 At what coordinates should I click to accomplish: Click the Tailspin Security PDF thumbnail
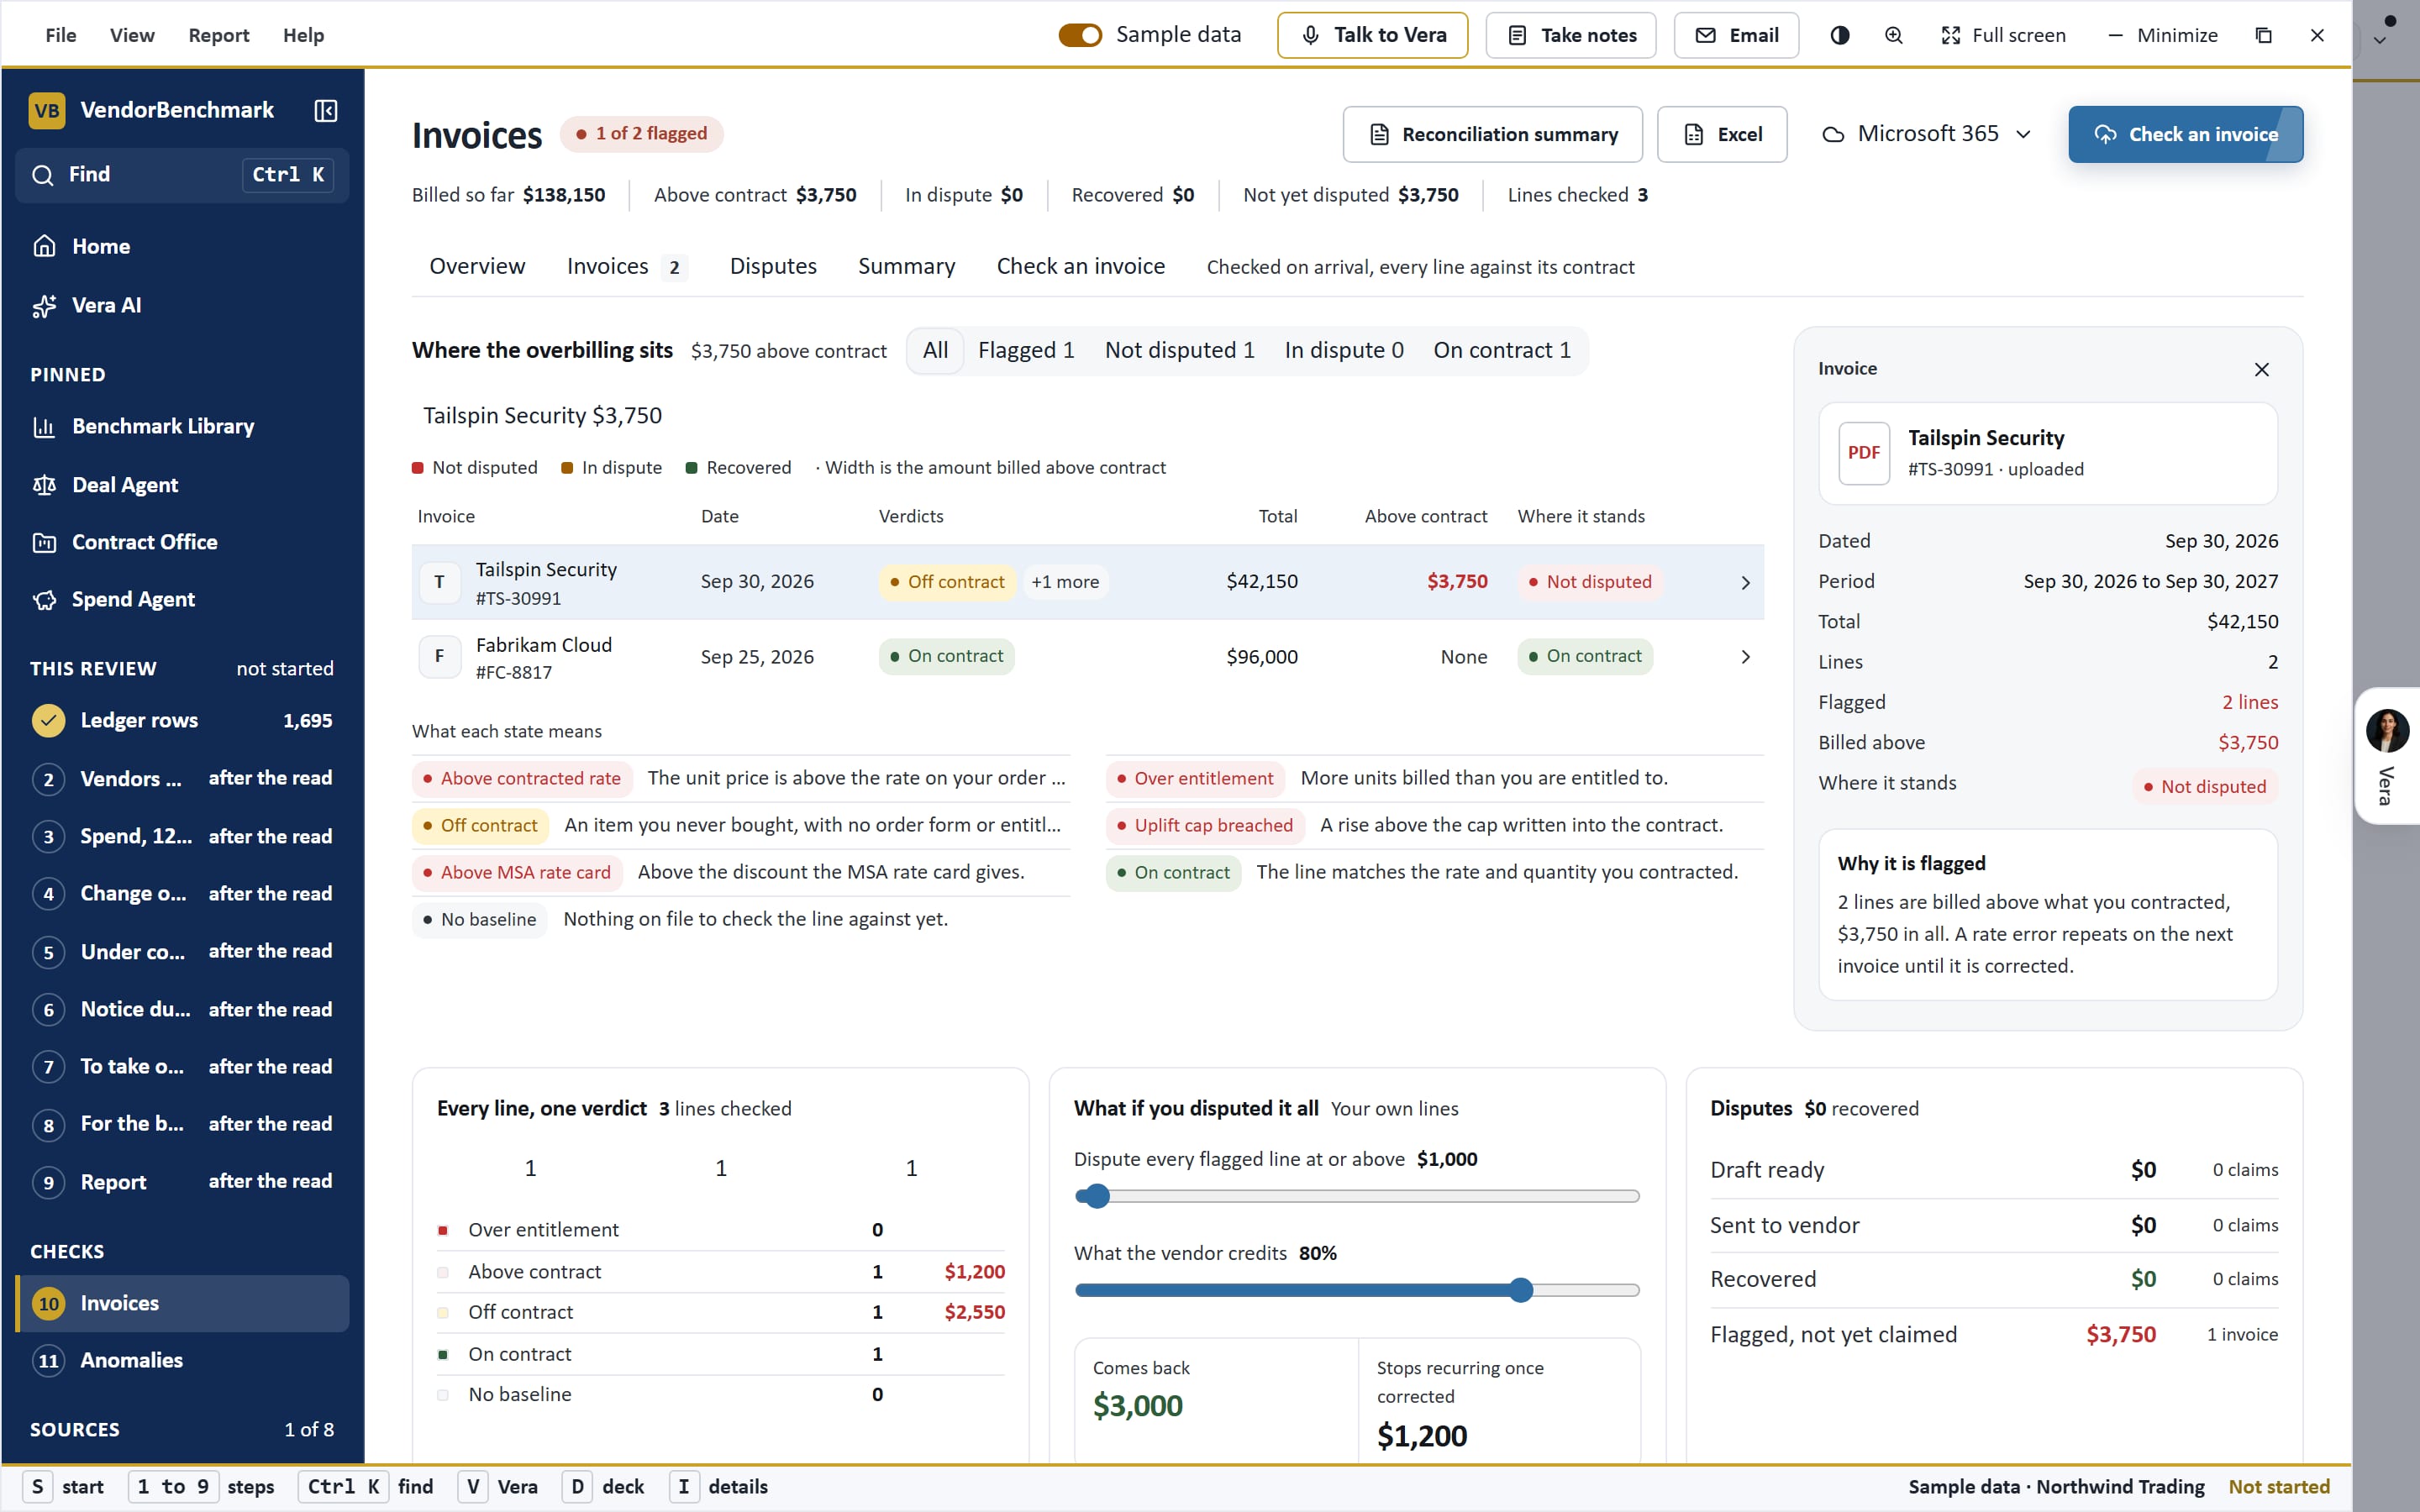coord(1863,453)
